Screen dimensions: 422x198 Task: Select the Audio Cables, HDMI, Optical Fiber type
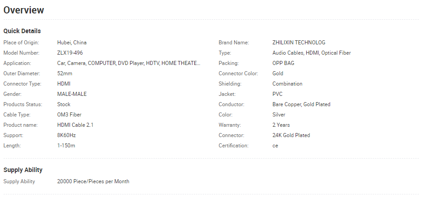point(312,53)
